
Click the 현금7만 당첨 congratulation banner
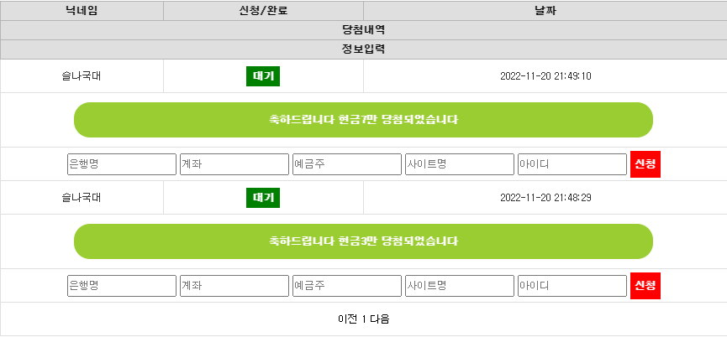point(363,120)
